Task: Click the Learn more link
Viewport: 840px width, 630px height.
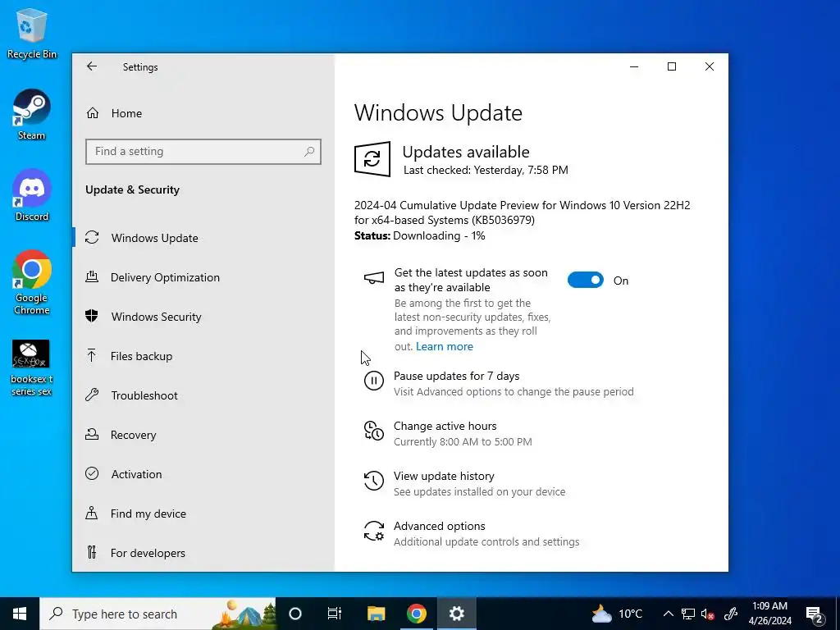Action: [x=445, y=347]
